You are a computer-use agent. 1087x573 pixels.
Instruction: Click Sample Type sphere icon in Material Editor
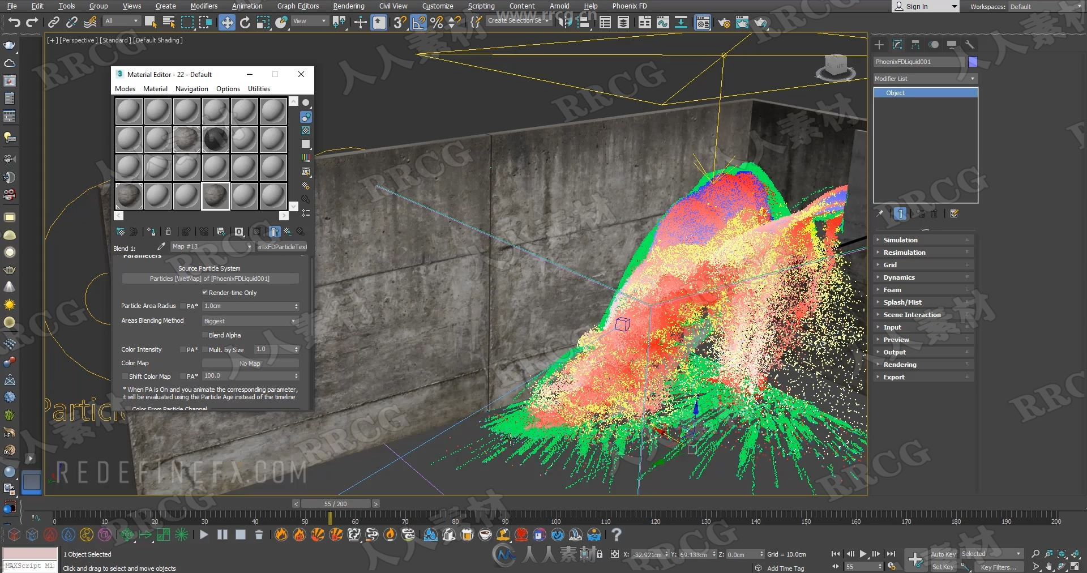point(306,102)
